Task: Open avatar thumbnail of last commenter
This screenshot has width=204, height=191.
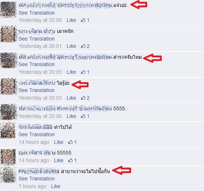Action: tap(8, 175)
